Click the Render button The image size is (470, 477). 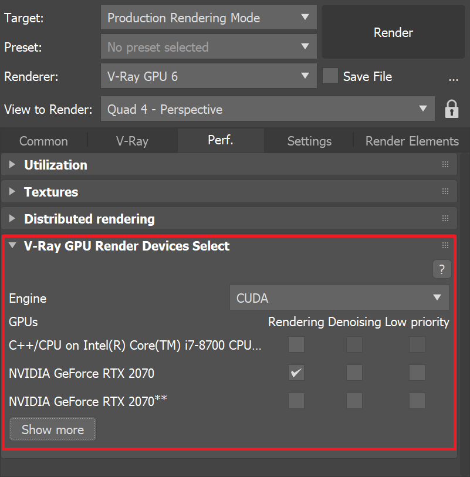(393, 32)
